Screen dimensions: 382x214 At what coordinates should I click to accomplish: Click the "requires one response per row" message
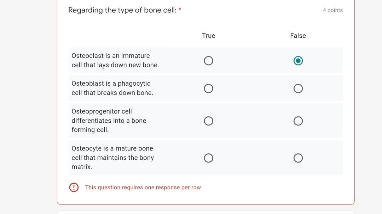click(x=143, y=188)
